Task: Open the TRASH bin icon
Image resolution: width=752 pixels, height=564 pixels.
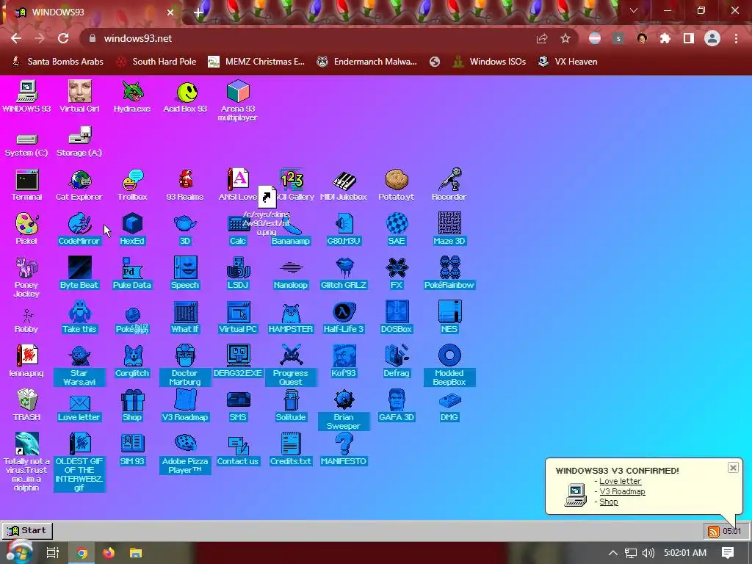Action: coord(27,405)
